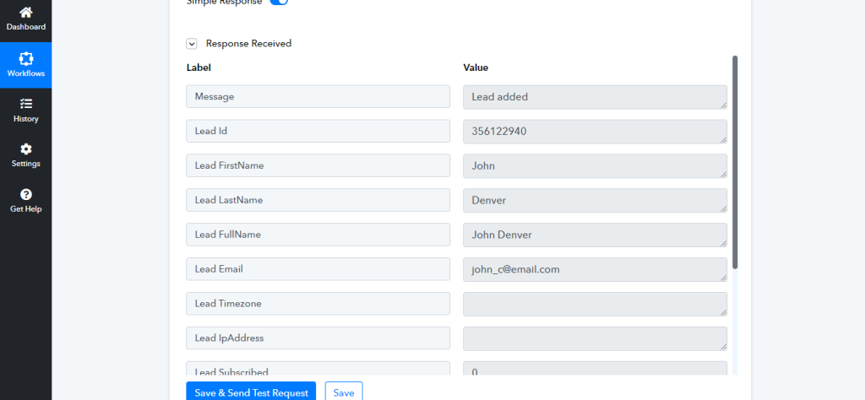Image resolution: width=865 pixels, height=400 pixels.
Task: Select the Lead Id label field
Action: click(x=318, y=131)
